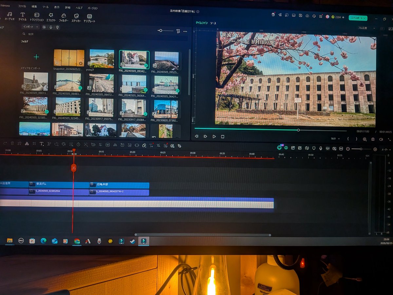This screenshot has height=295, width=393.
Task: Click the previous frame button below preview
Action: pos(196,136)
